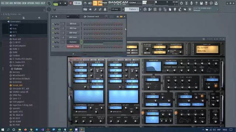Enable BPM sync checkbox in OSC 1
This screenshot has height=132, width=236.
click(x=76, y=111)
